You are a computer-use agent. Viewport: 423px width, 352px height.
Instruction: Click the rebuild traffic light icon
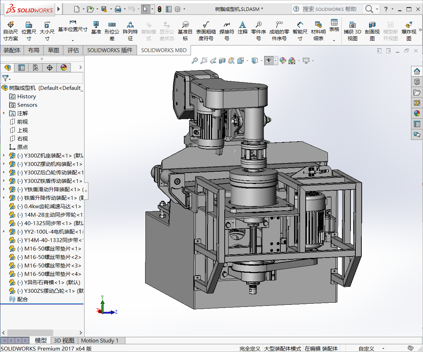click(159, 9)
